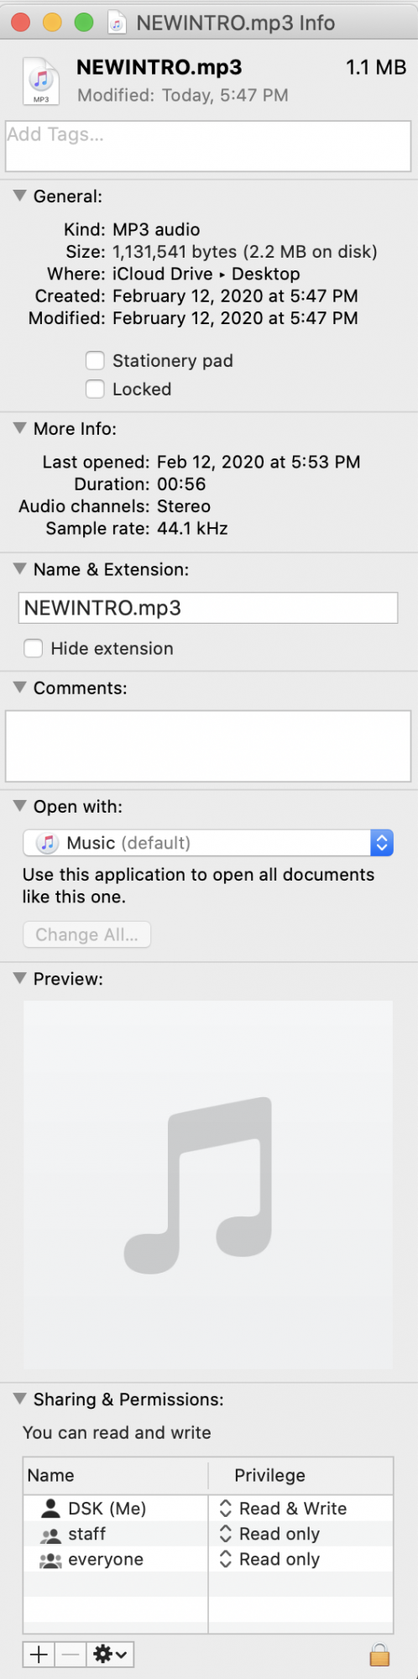Add a user with the plus button
This screenshot has height=1679, width=418.
(x=39, y=1655)
